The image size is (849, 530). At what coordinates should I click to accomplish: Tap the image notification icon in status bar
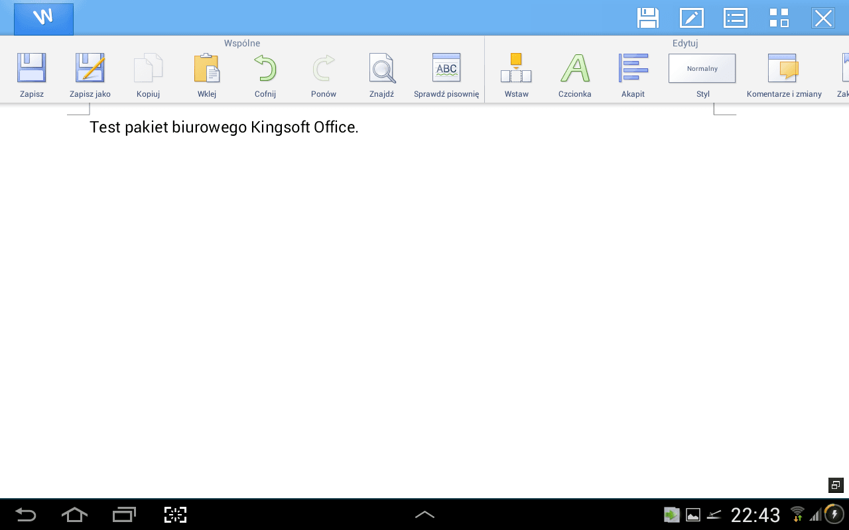pos(693,515)
